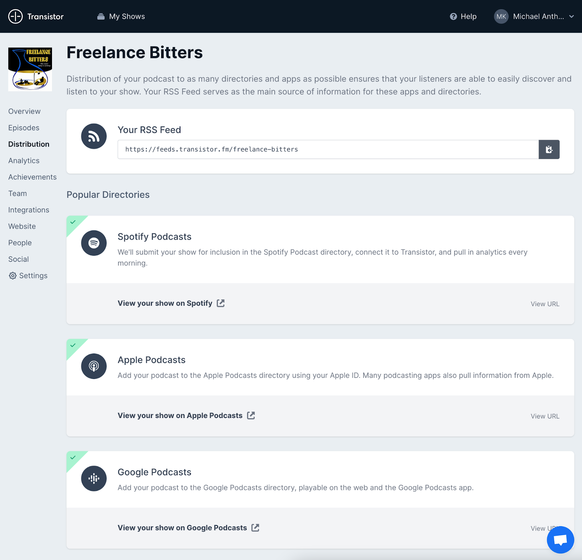Show View URL for Spotify
The image size is (582, 560).
point(545,304)
